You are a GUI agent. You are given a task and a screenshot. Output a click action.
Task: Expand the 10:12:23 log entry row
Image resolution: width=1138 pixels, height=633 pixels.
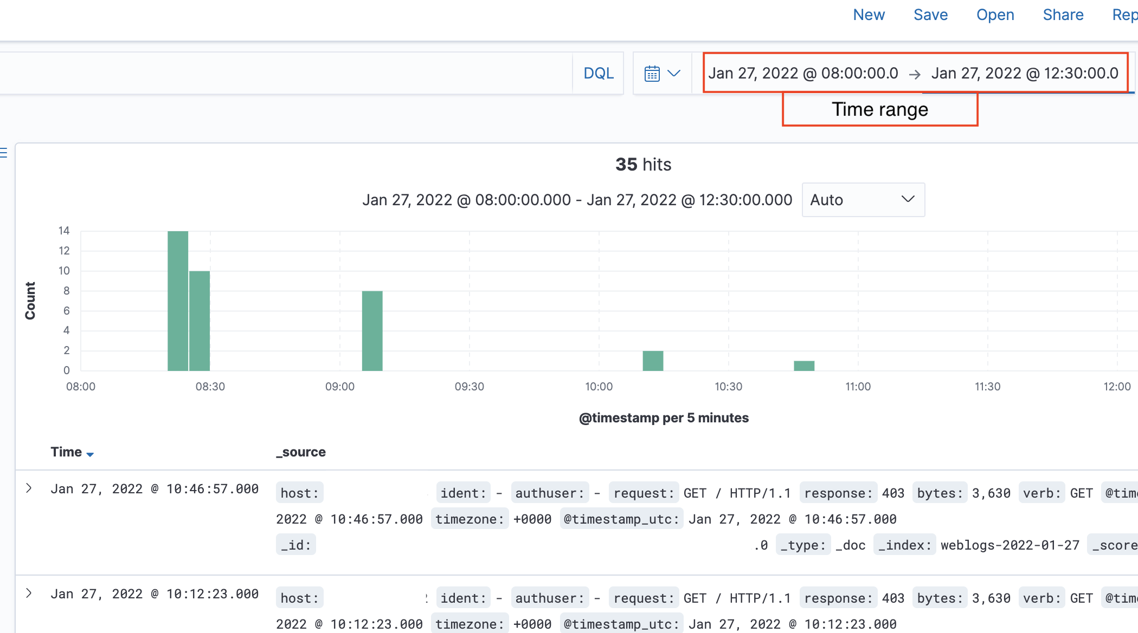(x=29, y=593)
